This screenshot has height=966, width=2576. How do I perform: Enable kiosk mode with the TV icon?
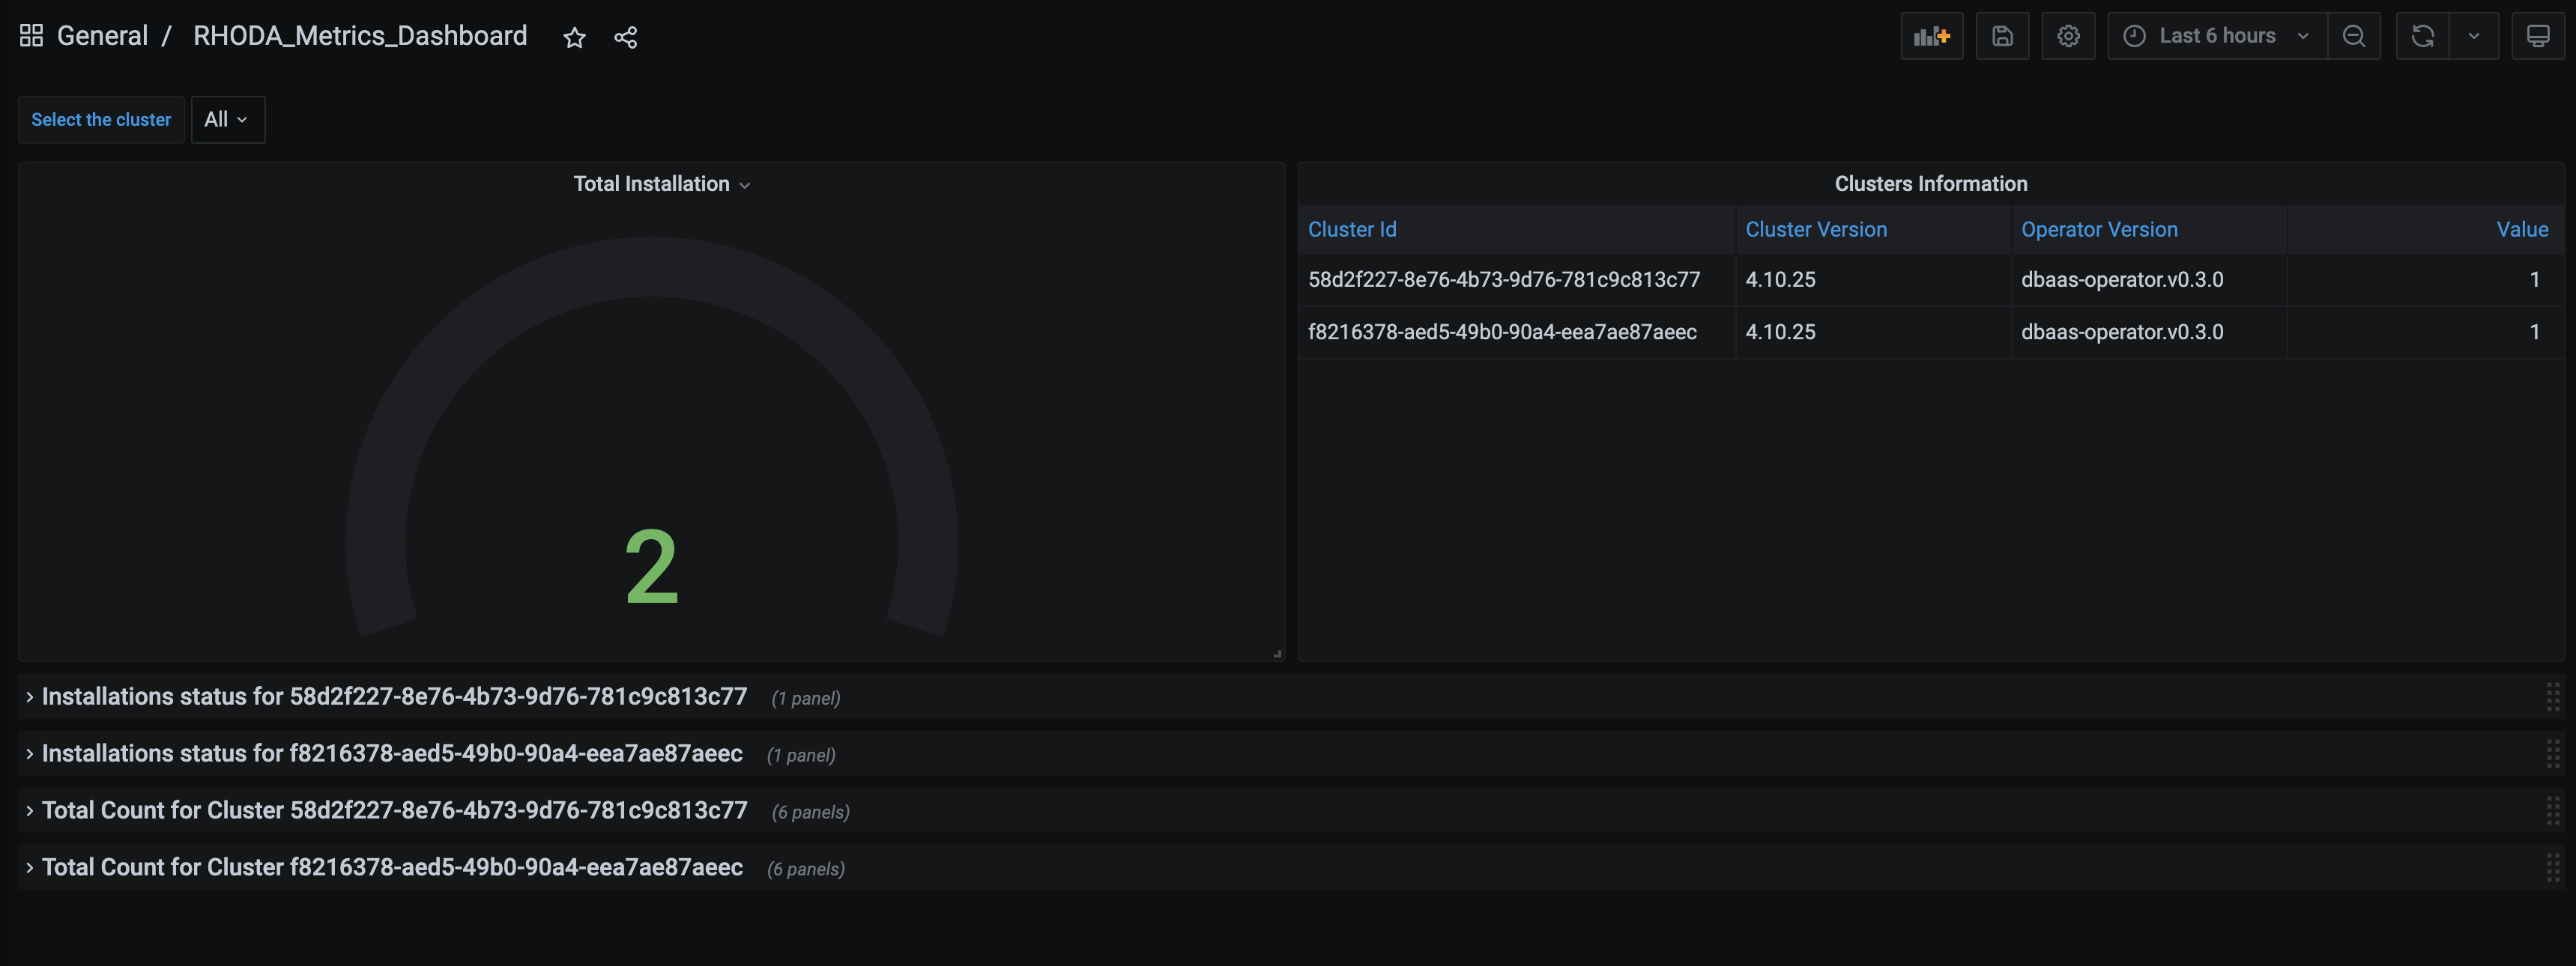(2539, 35)
